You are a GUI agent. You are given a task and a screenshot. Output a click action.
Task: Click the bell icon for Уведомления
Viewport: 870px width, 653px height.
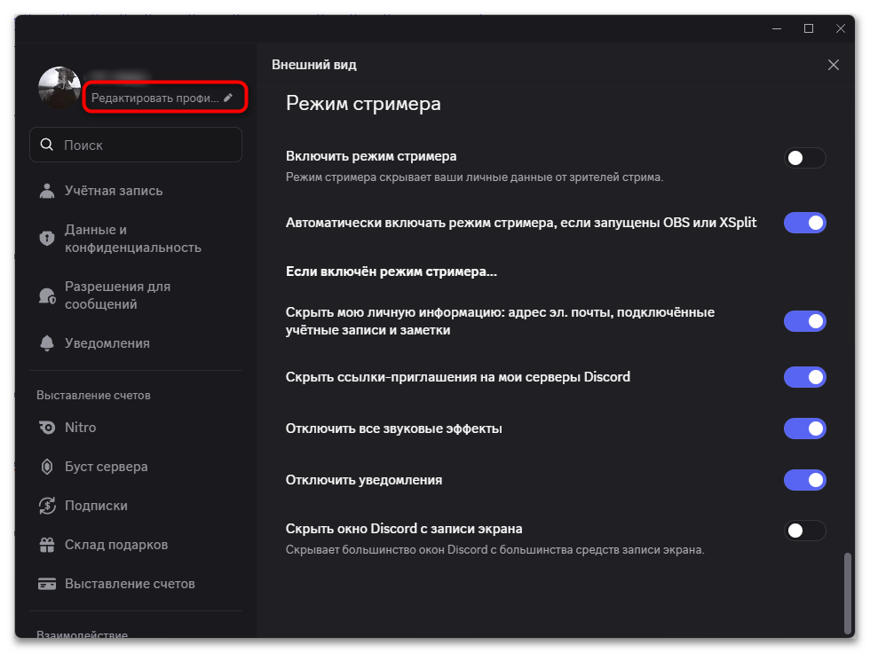pos(47,343)
